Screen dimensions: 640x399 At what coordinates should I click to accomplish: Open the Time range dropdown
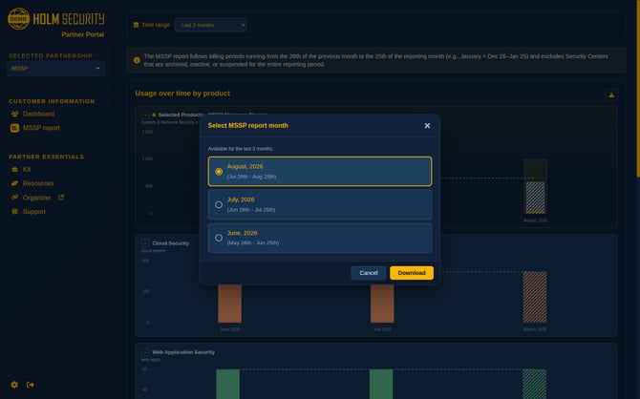tap(210, 25)
